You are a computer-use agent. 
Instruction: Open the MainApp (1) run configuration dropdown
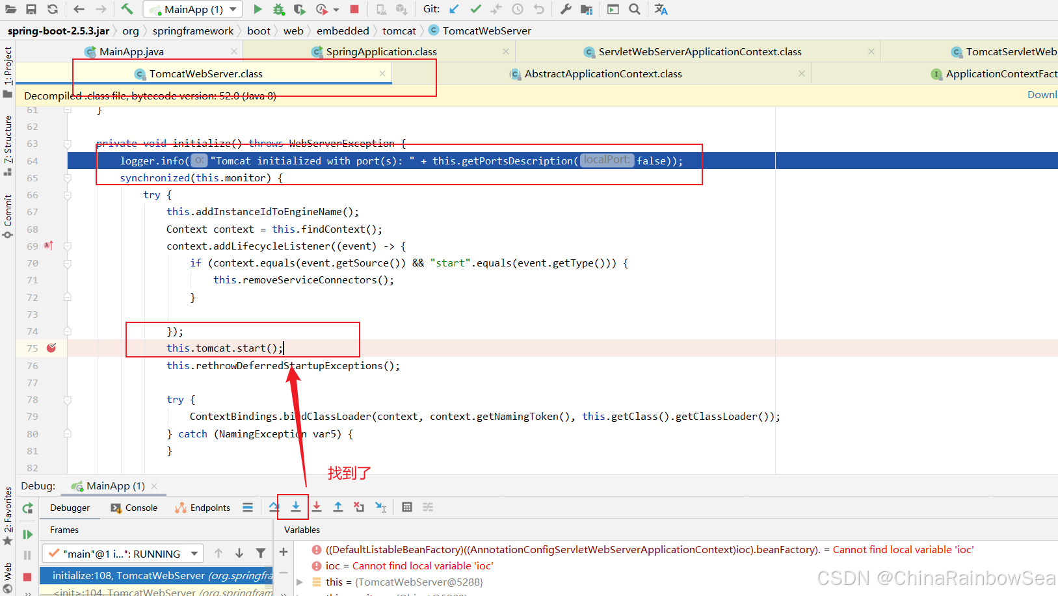(x=193, y=9)
